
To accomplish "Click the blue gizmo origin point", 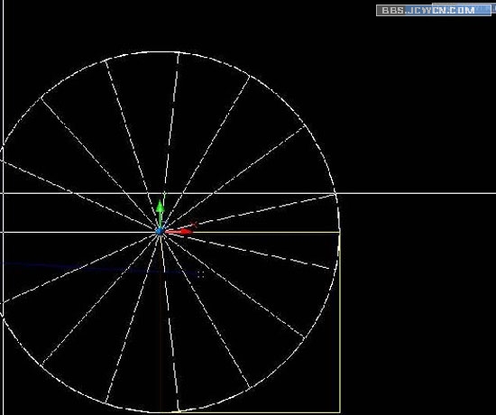I will tap(160, 231).
